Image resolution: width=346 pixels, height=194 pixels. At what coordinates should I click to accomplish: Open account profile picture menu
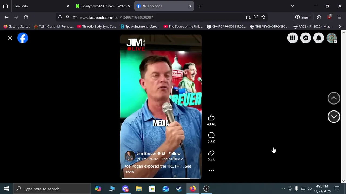(x=332, y=38)
